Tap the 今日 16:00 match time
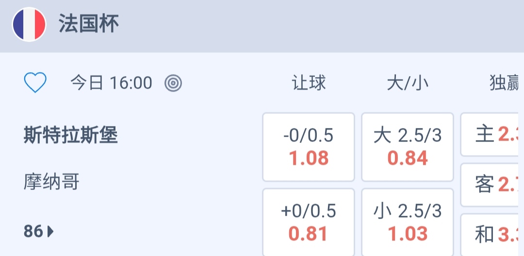The height and width of the screenshot is (256, 524). coord(111,83)
